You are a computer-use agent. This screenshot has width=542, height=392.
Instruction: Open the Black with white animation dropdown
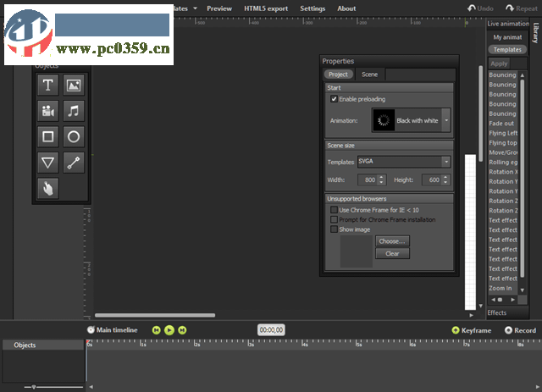click(x=446, y=121)
